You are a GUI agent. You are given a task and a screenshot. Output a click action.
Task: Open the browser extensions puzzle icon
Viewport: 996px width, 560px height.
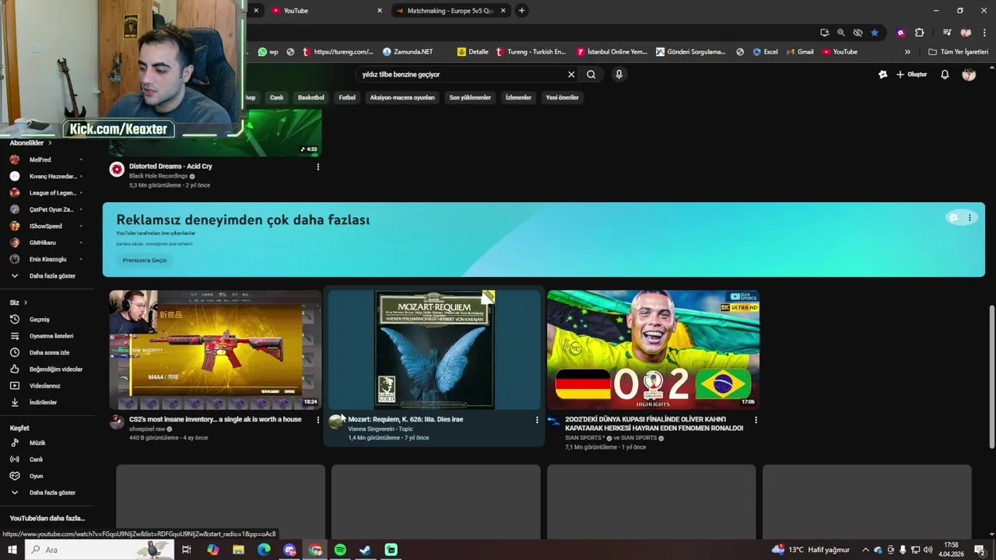tap(919, 33)
